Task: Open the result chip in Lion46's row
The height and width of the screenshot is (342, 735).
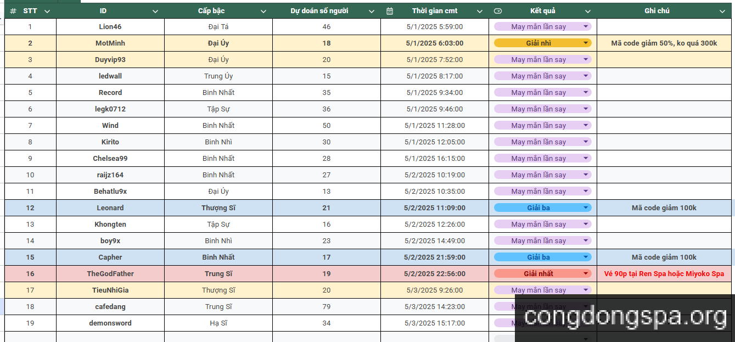Action: [x=542, y=26]
